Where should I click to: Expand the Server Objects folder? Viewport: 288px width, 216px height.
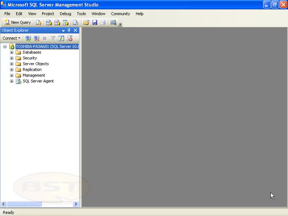point(12,64)
